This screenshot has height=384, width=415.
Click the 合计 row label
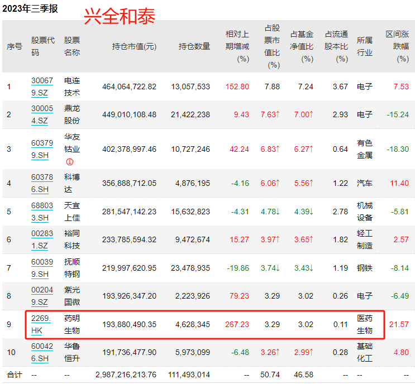click(15, 375)
